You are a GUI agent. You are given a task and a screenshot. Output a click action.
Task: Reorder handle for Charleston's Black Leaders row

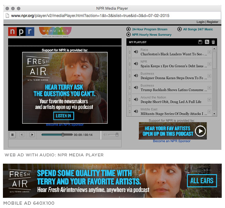129,52
